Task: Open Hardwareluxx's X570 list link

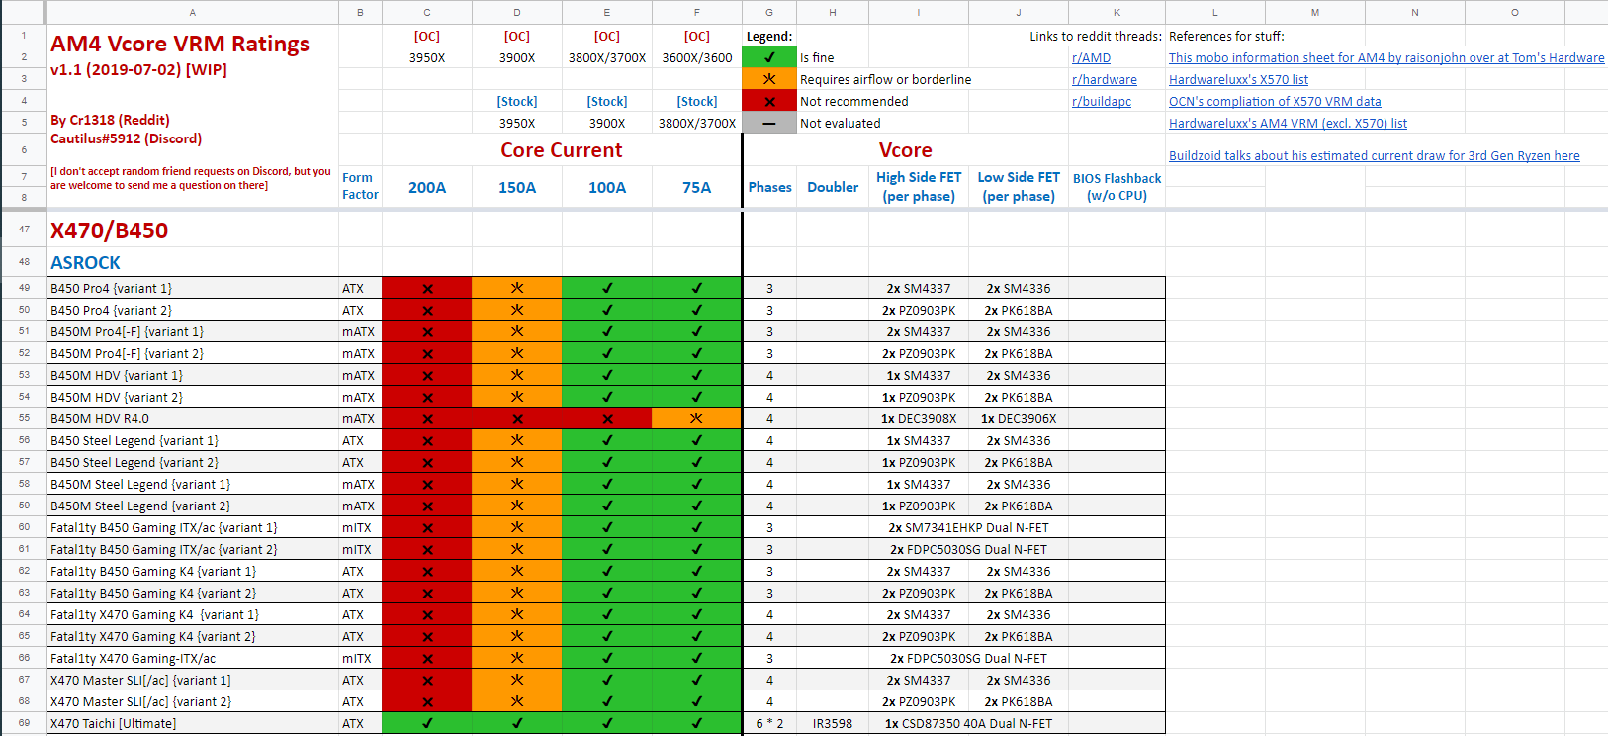Action: [1238, 80]
